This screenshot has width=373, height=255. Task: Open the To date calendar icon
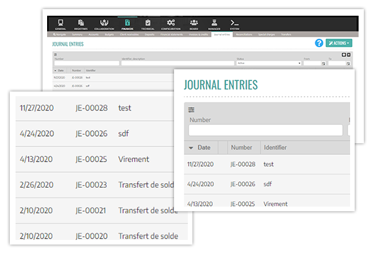click(x=348, y=63)
